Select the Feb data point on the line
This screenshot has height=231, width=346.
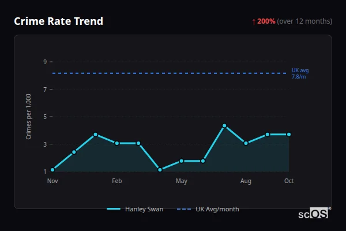(117, 143)
